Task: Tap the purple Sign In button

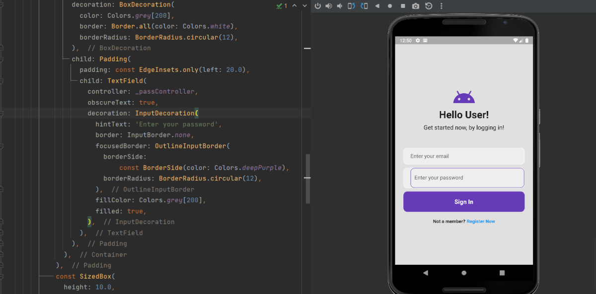Action: tap(464, 202)
